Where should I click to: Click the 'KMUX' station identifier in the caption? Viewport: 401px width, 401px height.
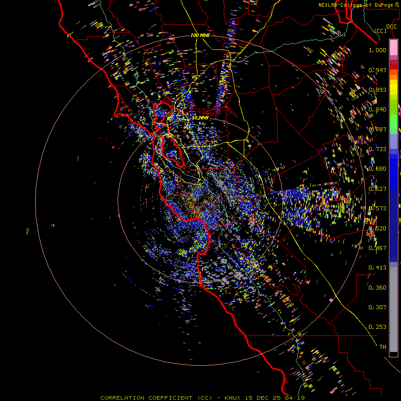pos(233,398)
